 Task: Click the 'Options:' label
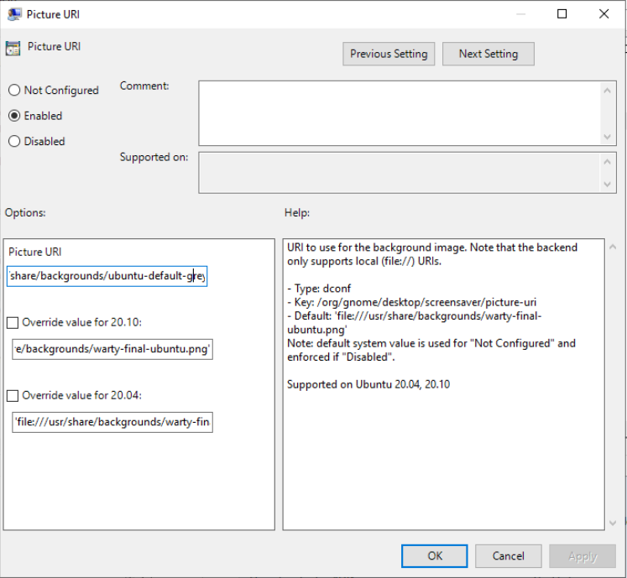[x=25, y=212]
